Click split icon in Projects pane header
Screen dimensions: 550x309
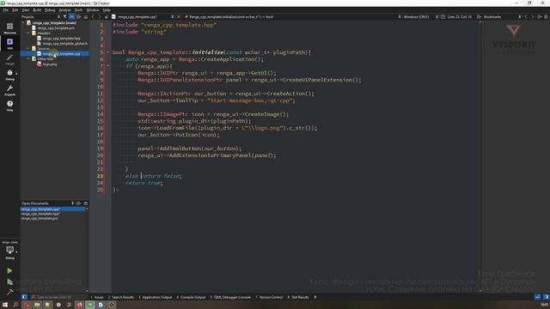click(79, 17)
